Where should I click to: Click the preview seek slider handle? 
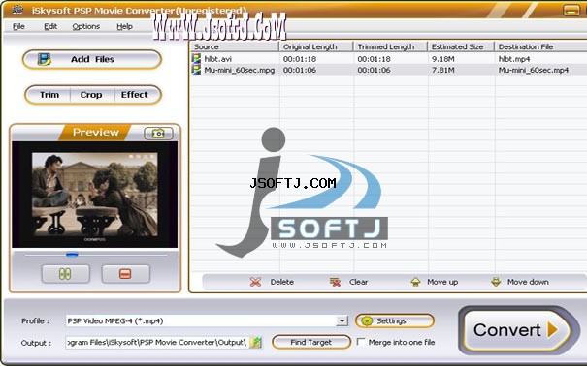[72, 255]
